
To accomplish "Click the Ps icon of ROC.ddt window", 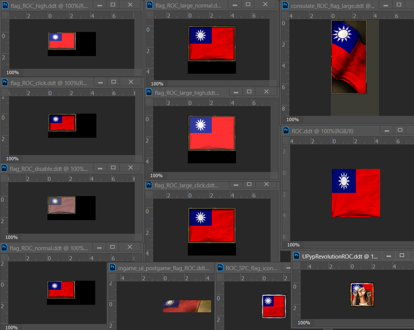I will (286, 131).
